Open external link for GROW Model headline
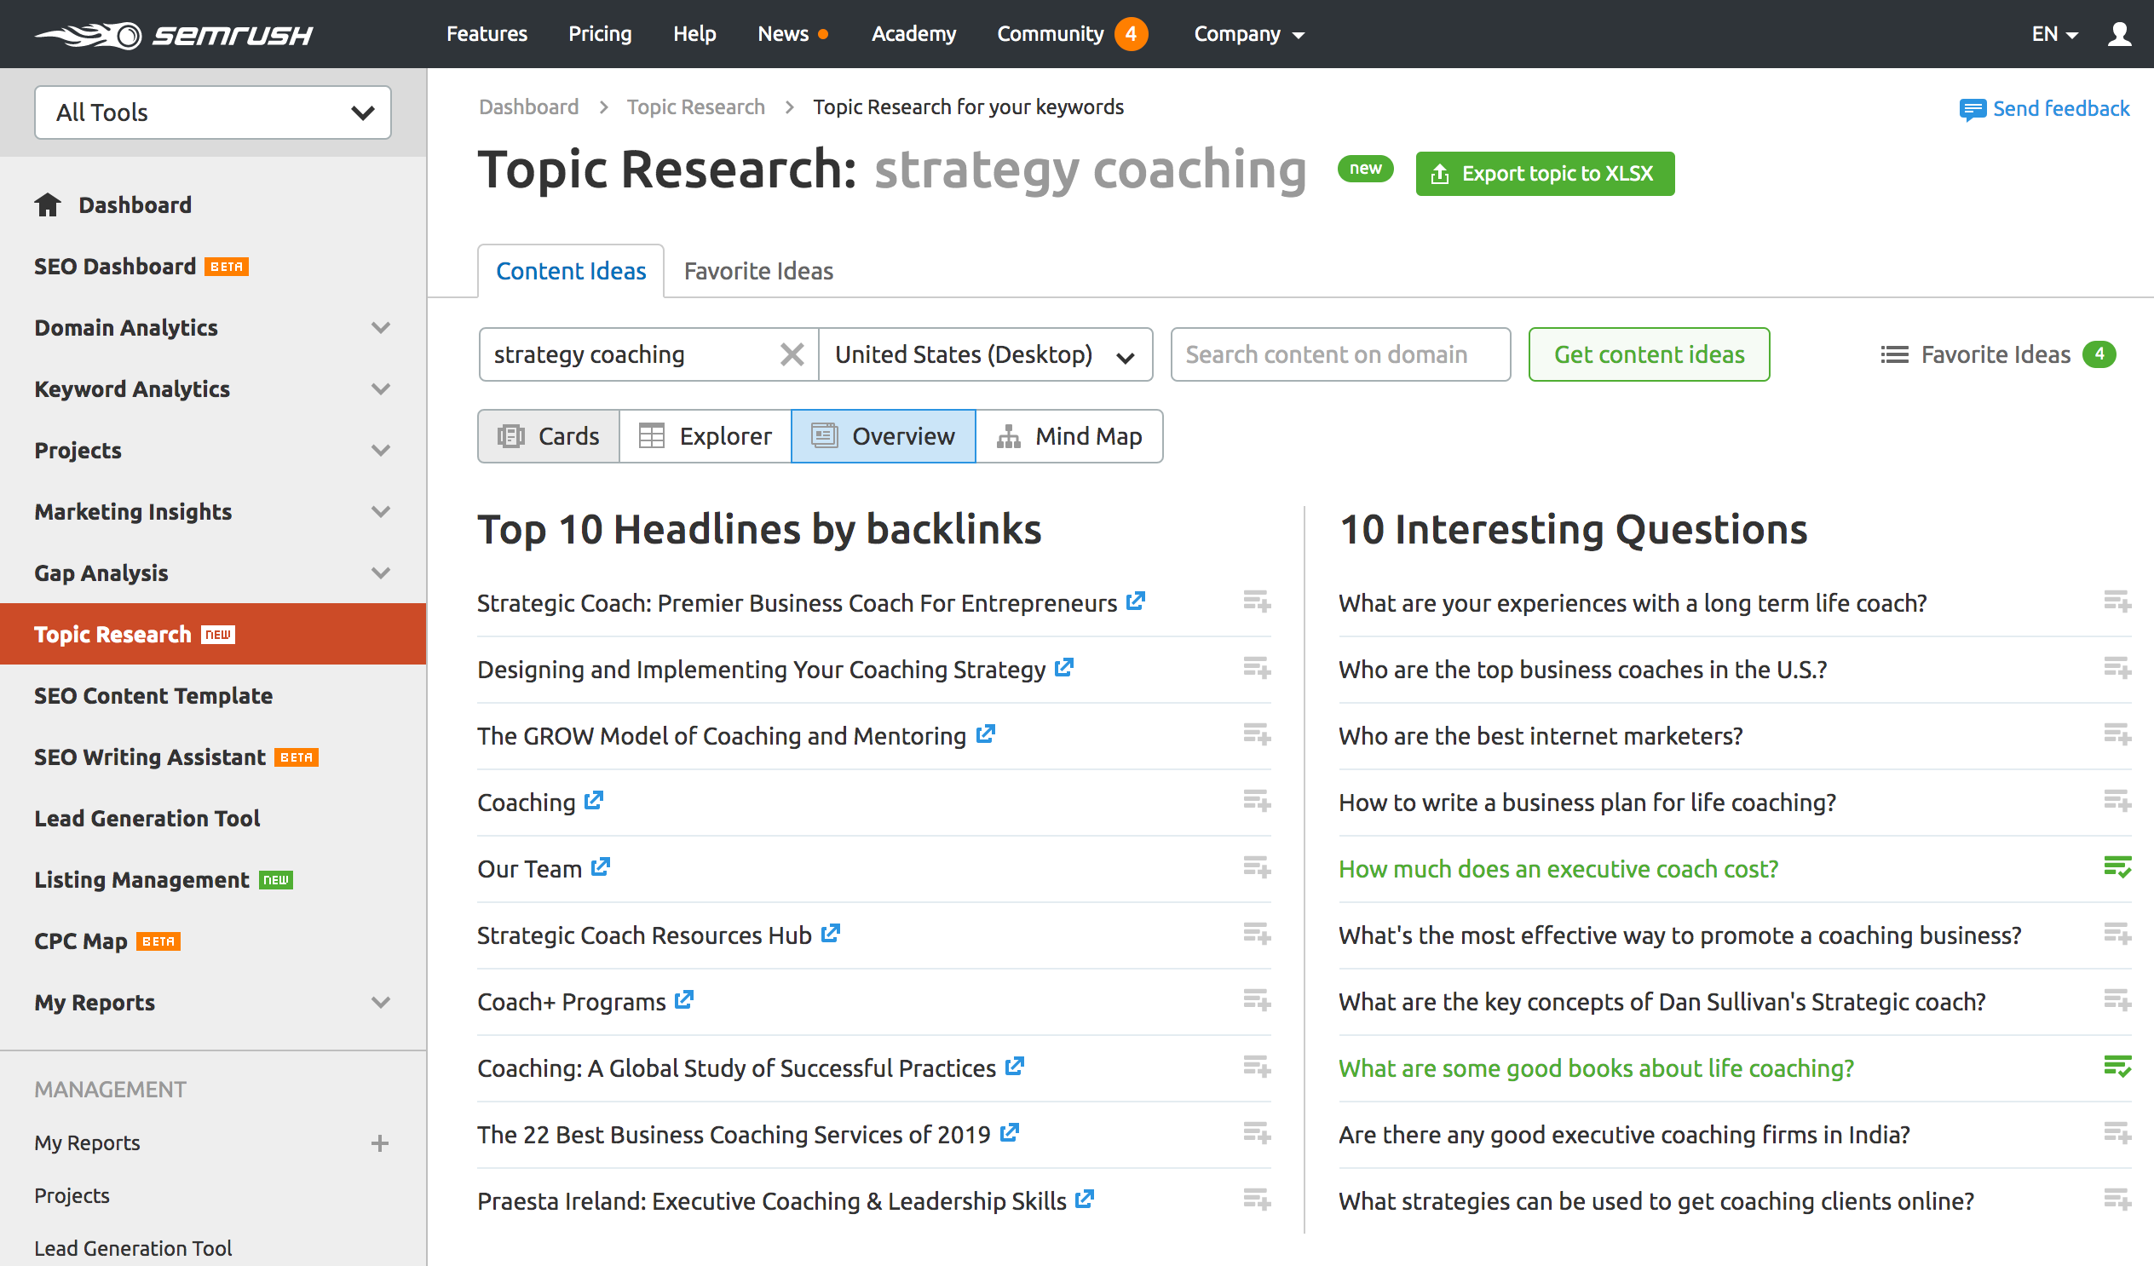 (x=986, y=734)
